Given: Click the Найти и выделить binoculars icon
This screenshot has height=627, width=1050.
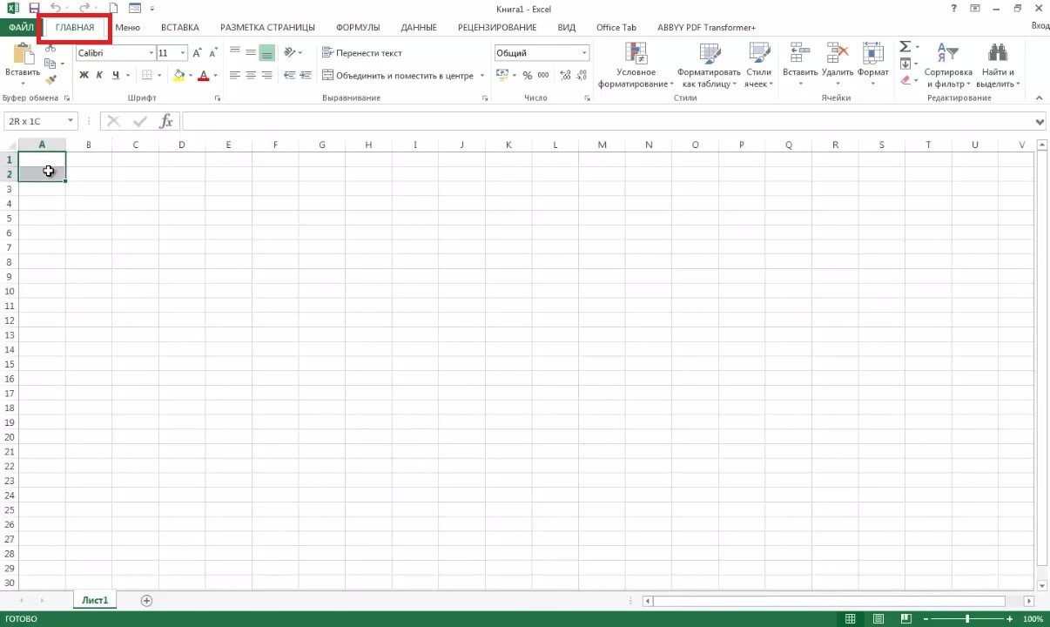Looking at the screenshot, I should (996, 67).
